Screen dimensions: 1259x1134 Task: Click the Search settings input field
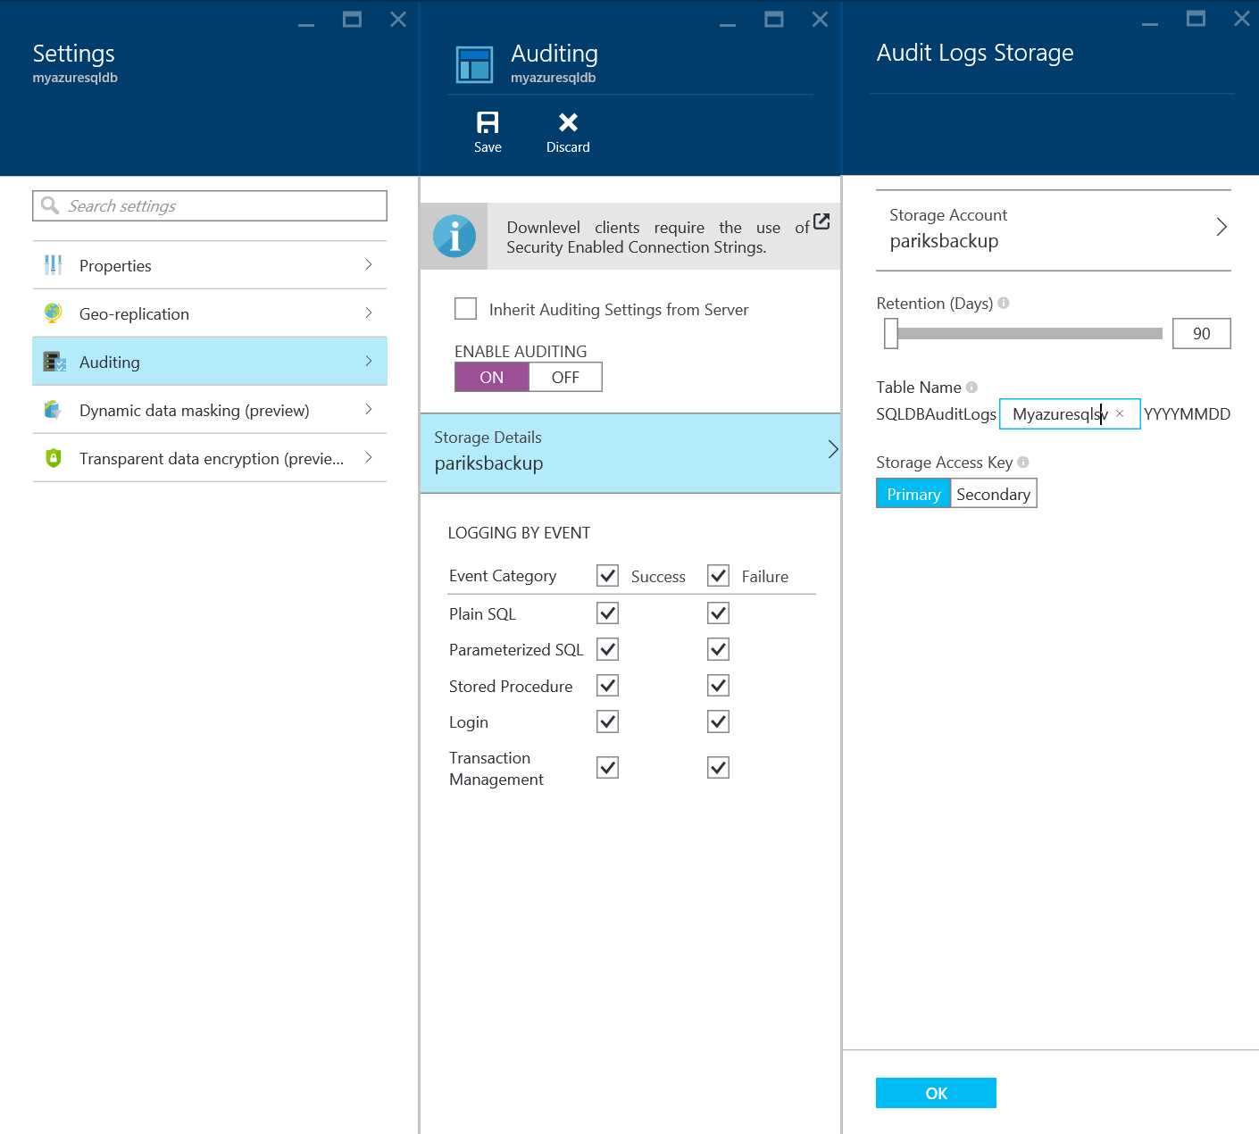click(210, 205)
